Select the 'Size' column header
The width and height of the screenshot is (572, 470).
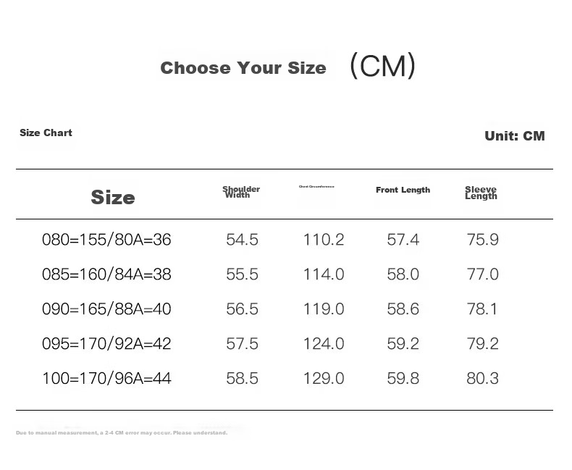(113, 197)
